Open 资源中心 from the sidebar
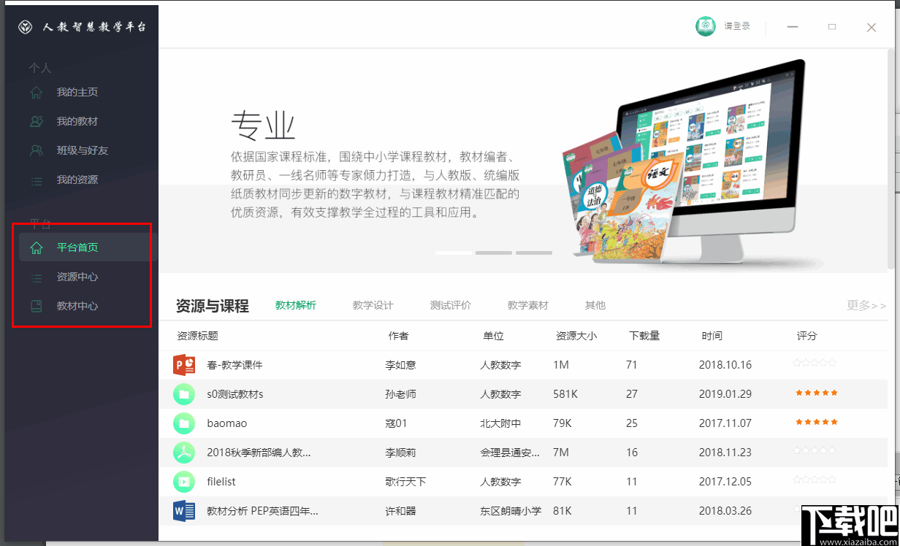The image size is (900, 546). (37, 277)
